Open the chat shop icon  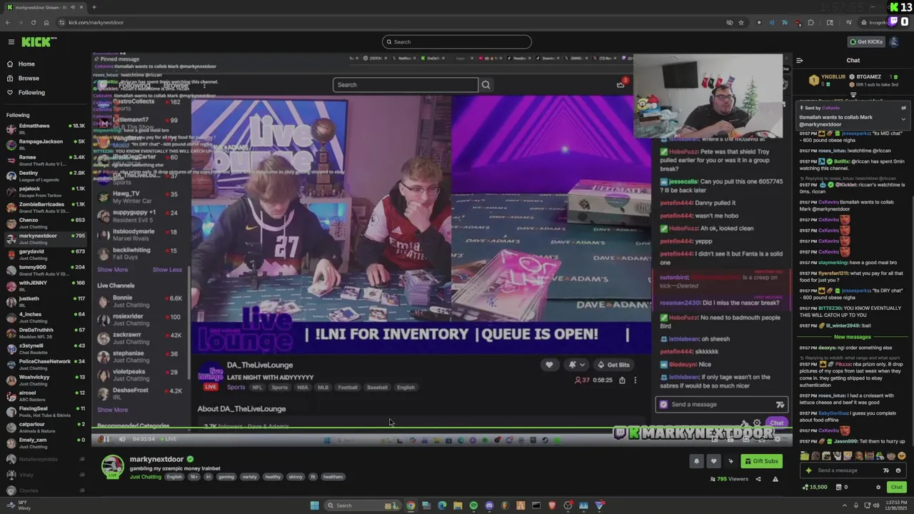tap(838, 488)
